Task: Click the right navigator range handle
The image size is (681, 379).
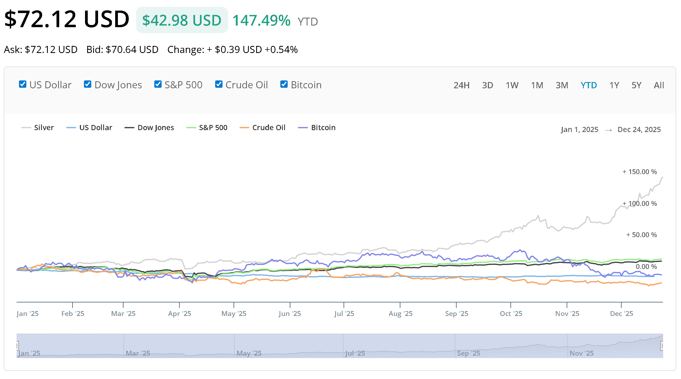Action: (x=662, y=346)
